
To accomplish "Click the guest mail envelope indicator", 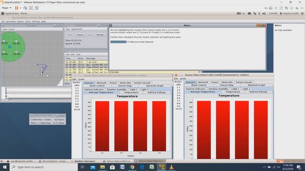I will point(249,13).
